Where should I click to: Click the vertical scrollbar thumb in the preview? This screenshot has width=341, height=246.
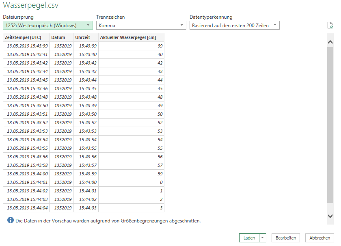(330, 122)
